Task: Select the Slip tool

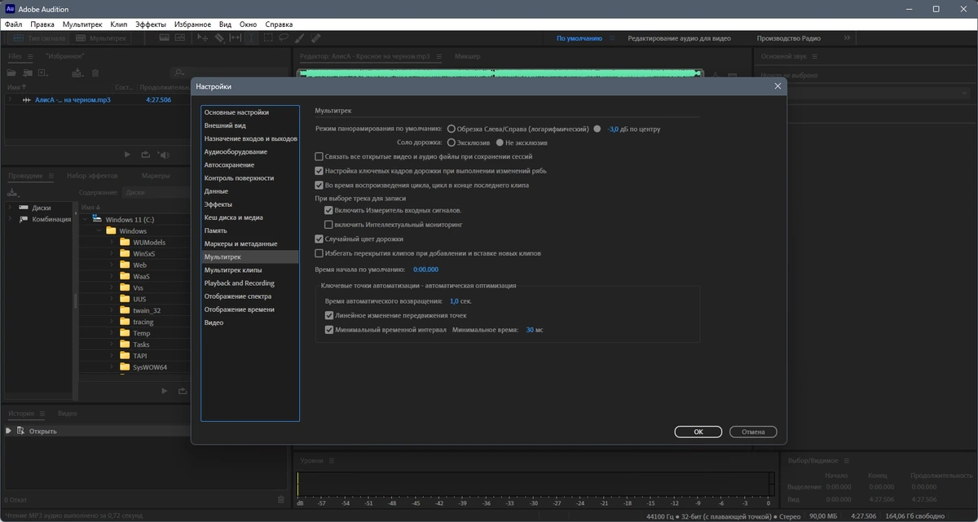Action: [235, 38]
